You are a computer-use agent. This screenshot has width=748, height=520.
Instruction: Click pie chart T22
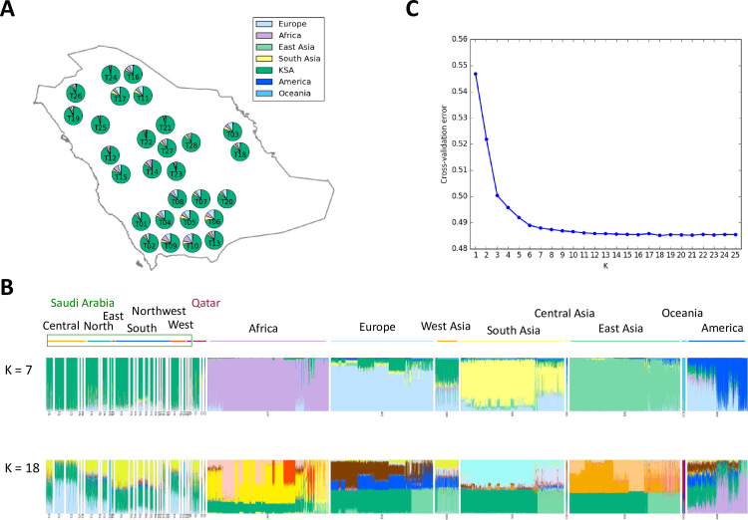pyautogui.click(x=146, y=138)
